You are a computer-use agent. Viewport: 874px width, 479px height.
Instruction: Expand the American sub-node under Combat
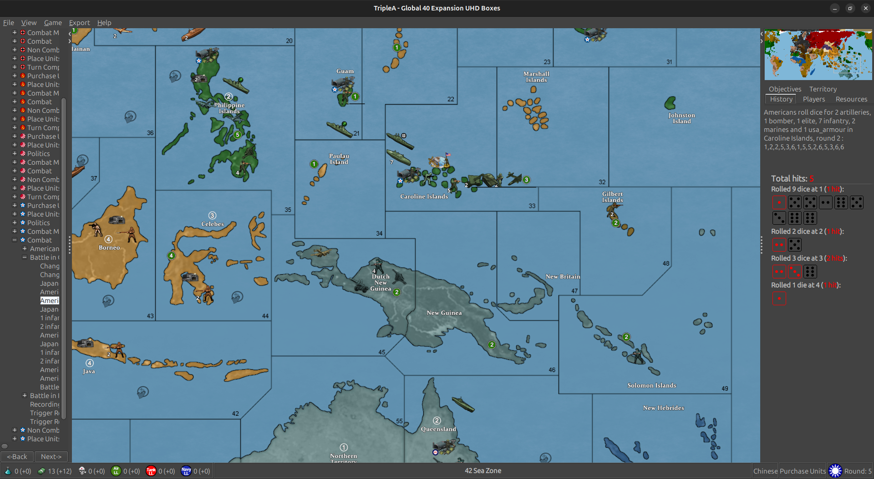[25, 249]
